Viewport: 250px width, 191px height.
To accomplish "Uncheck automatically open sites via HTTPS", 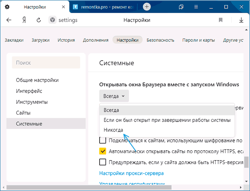I will click(x=103, y=151).
